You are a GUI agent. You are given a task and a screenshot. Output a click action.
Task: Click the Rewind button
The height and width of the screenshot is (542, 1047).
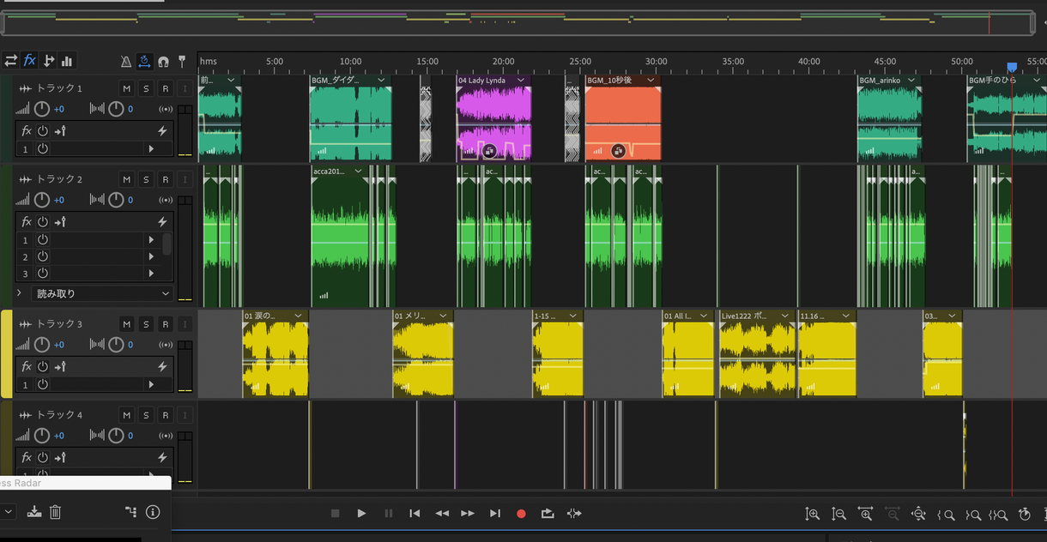442,513
